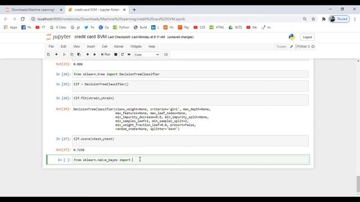
Task: Paste cells below icon
Action: tap(79, 54)
